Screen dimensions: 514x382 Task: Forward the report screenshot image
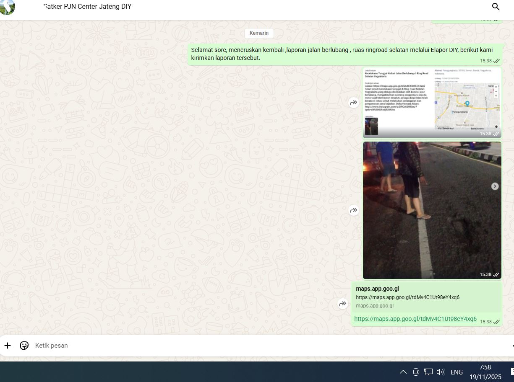pyautogui.click(x=354, y=103)
